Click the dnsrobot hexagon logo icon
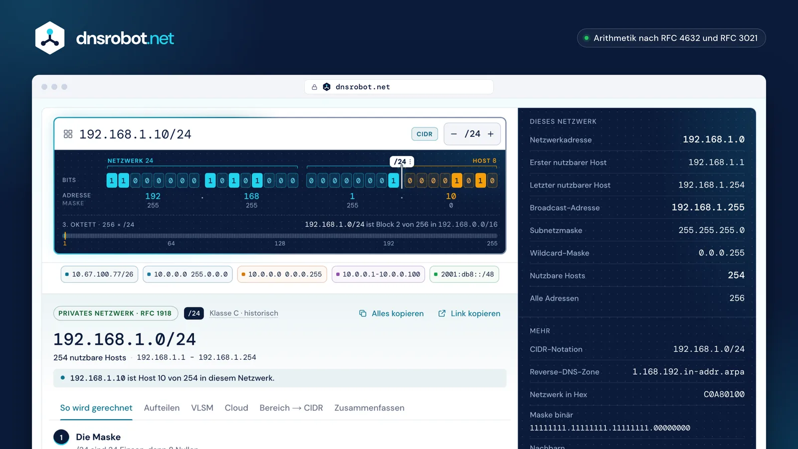The height and width of the screenshot is (449, 798). tap(50, 38)
